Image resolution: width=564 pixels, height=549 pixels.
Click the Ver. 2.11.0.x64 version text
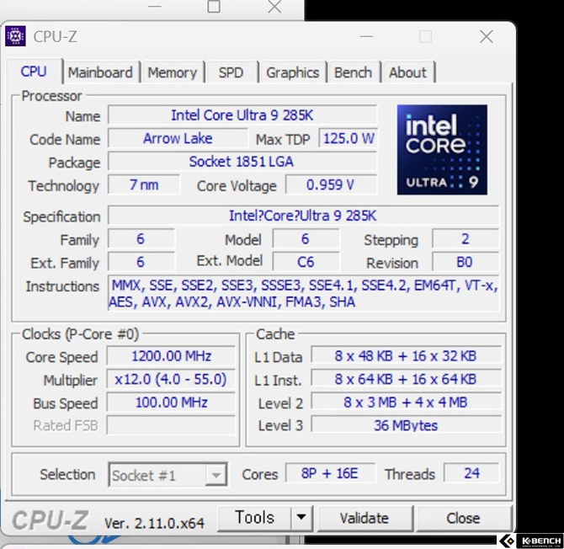pos(154,523)
